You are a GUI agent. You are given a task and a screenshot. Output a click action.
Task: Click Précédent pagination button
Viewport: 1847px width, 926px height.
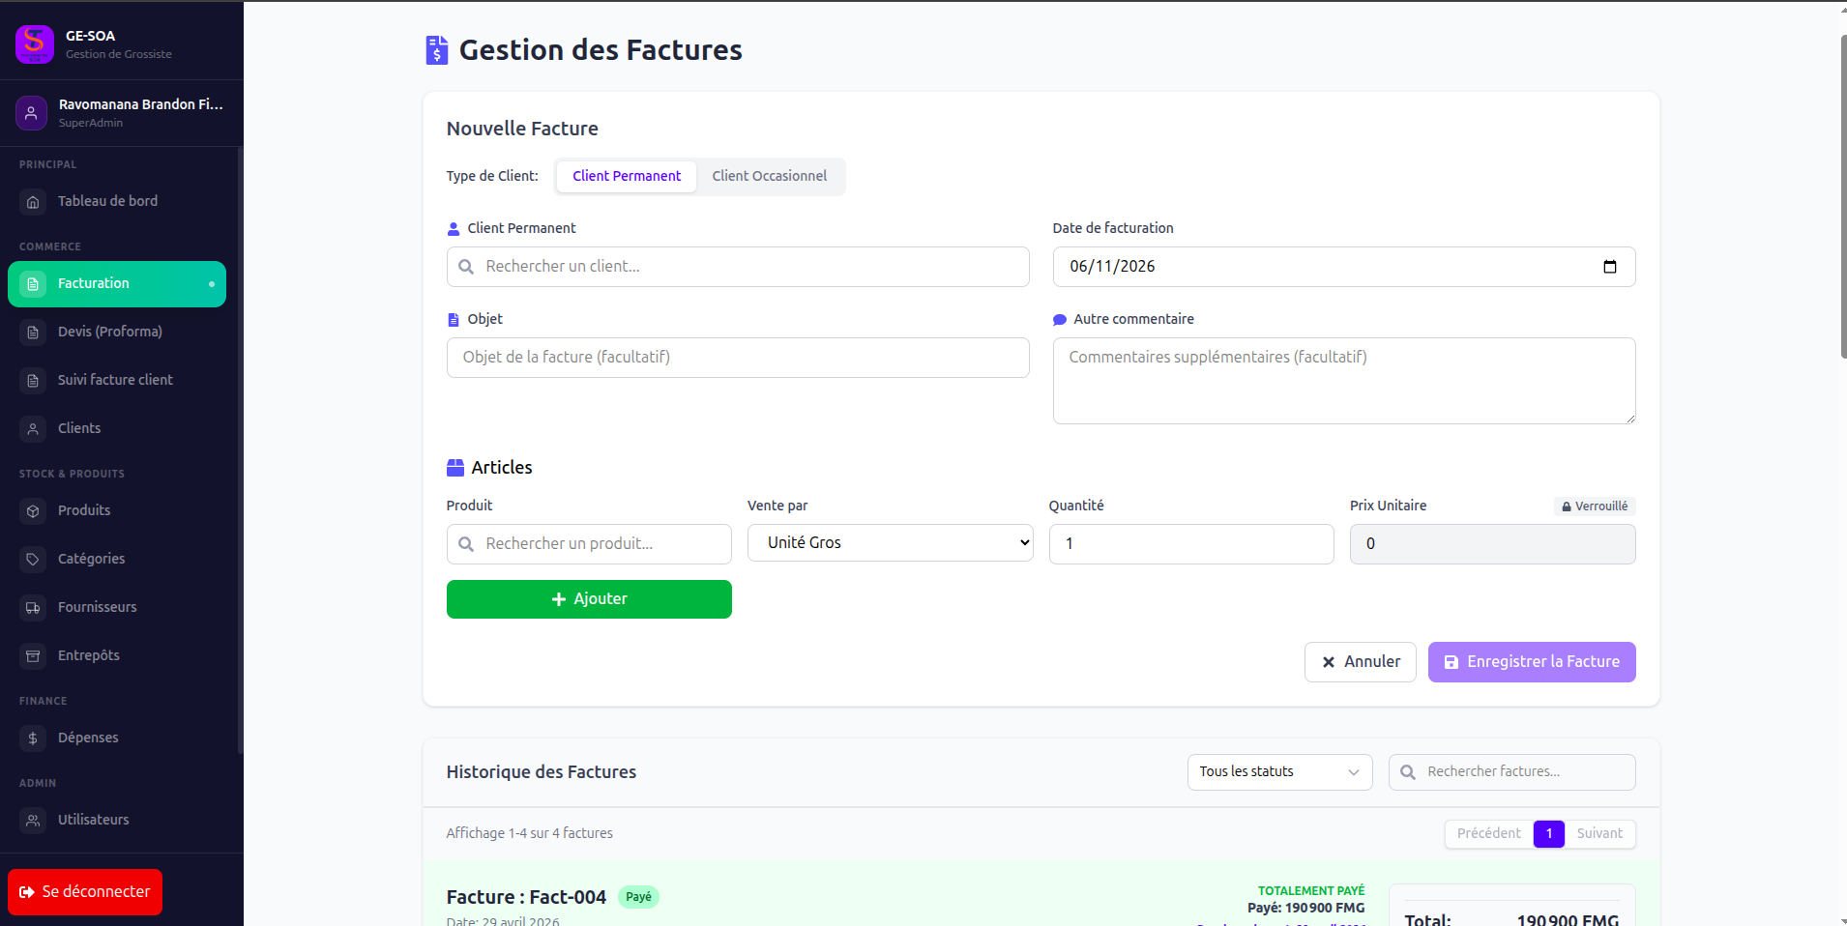1489,834
